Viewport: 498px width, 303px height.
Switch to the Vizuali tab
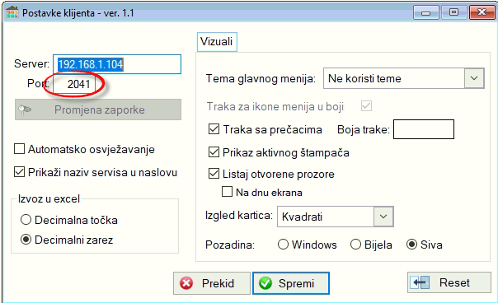point(217,41)
